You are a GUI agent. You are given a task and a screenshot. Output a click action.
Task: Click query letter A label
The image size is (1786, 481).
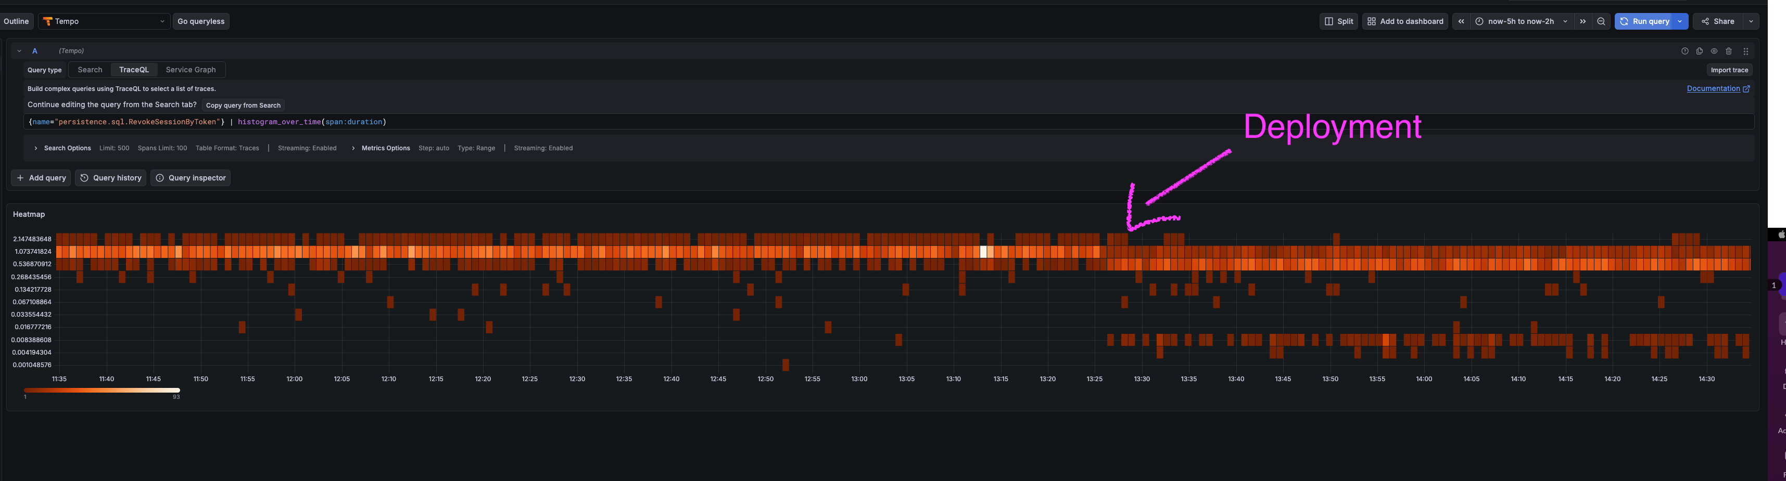[x=35, y=51]
